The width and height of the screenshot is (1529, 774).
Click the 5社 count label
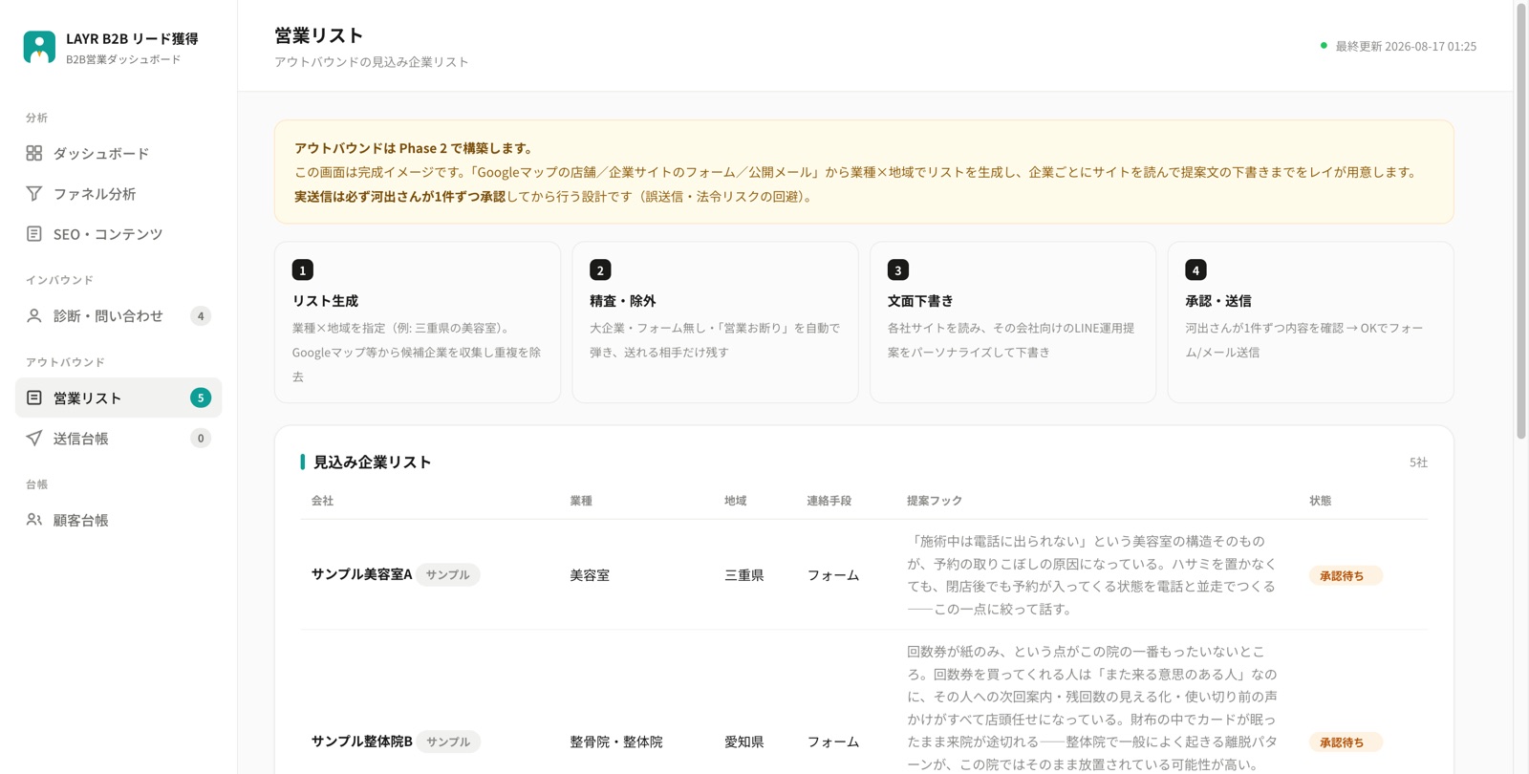(x=1418, y=462)
